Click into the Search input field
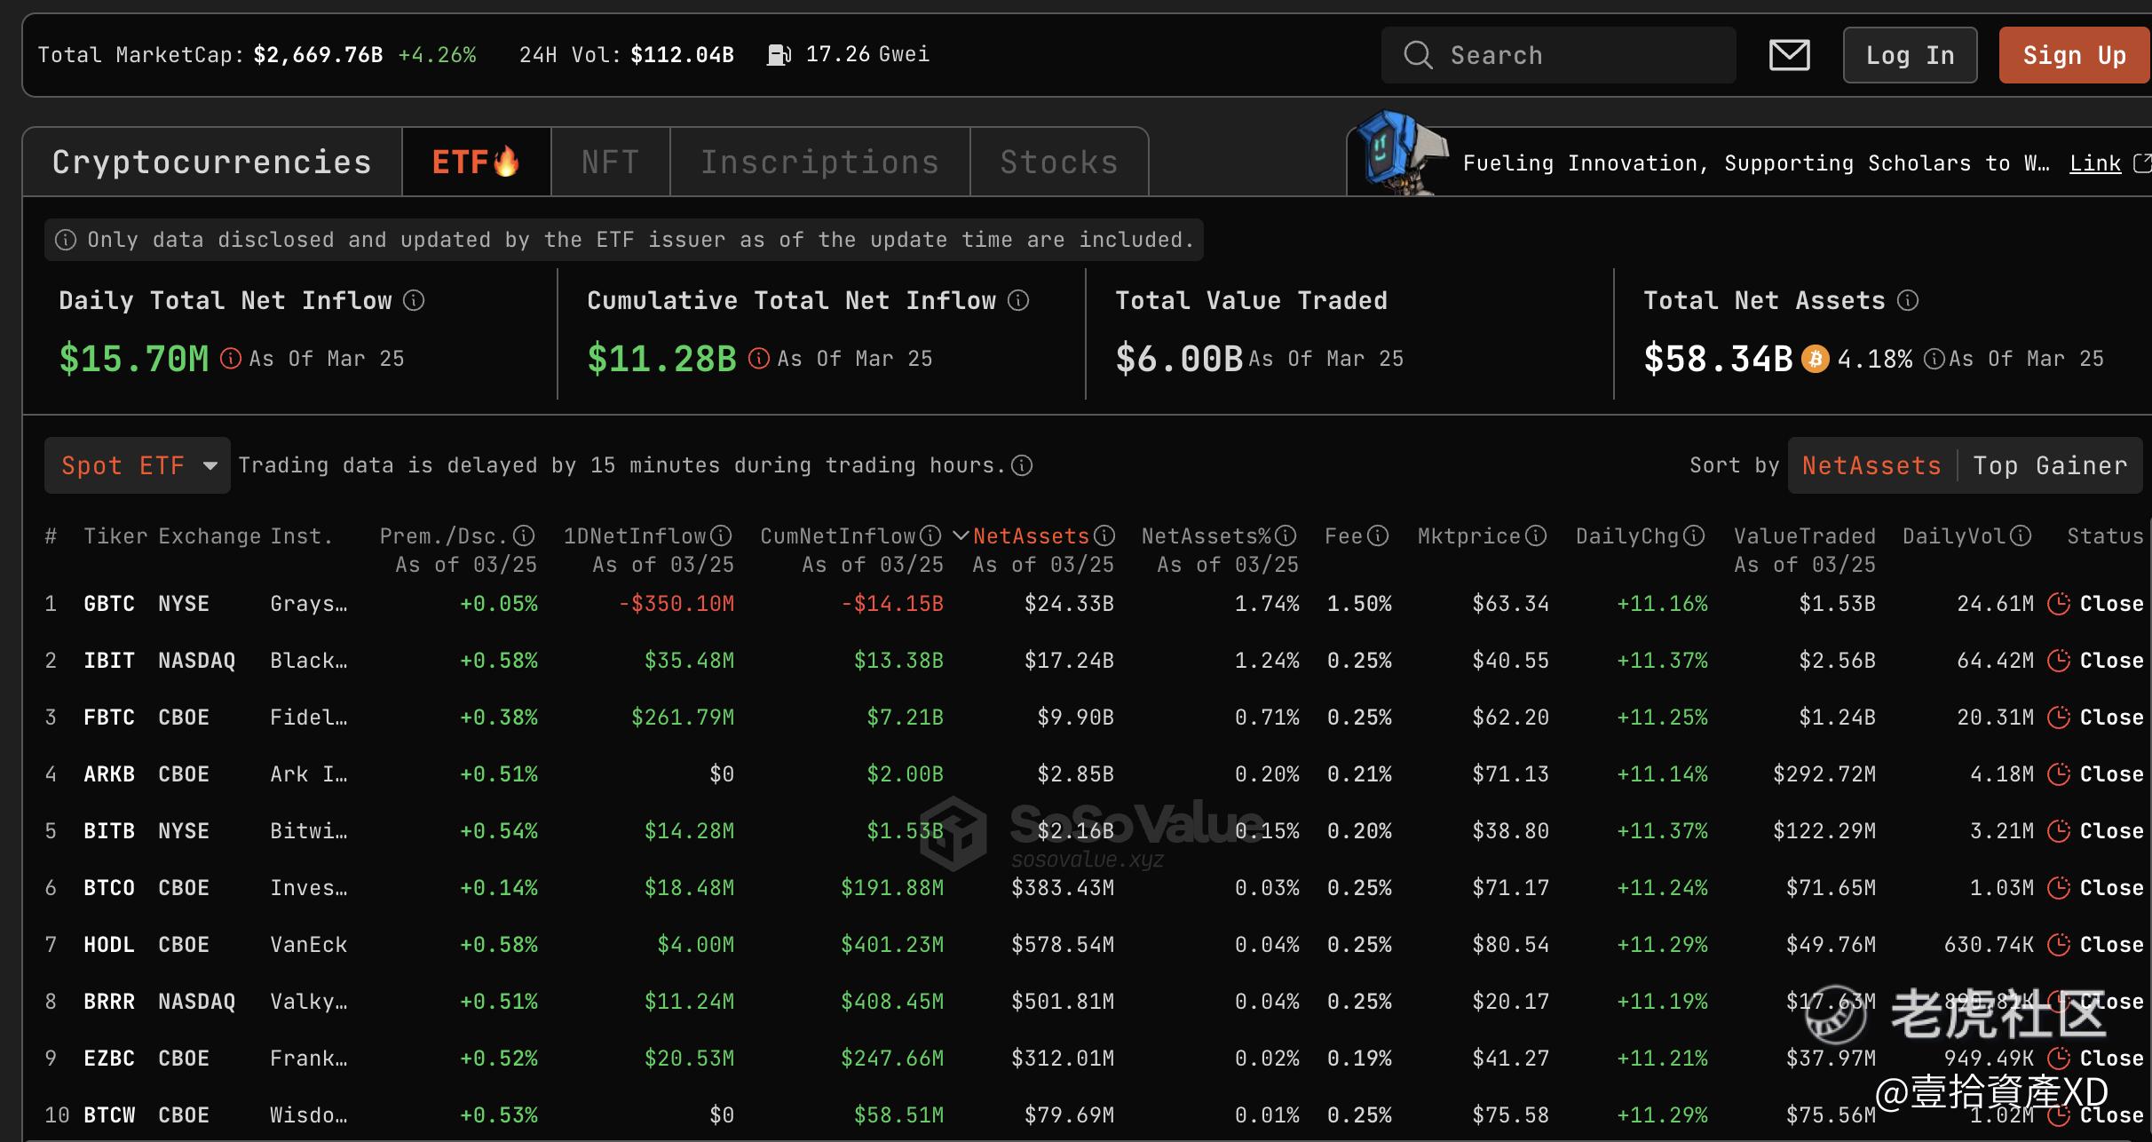The width and height of the screenshot is (2152, 1142). click(1558, 55)
